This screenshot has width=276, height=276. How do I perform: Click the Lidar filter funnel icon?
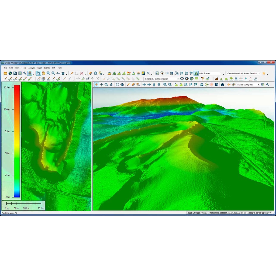[203, 79]
